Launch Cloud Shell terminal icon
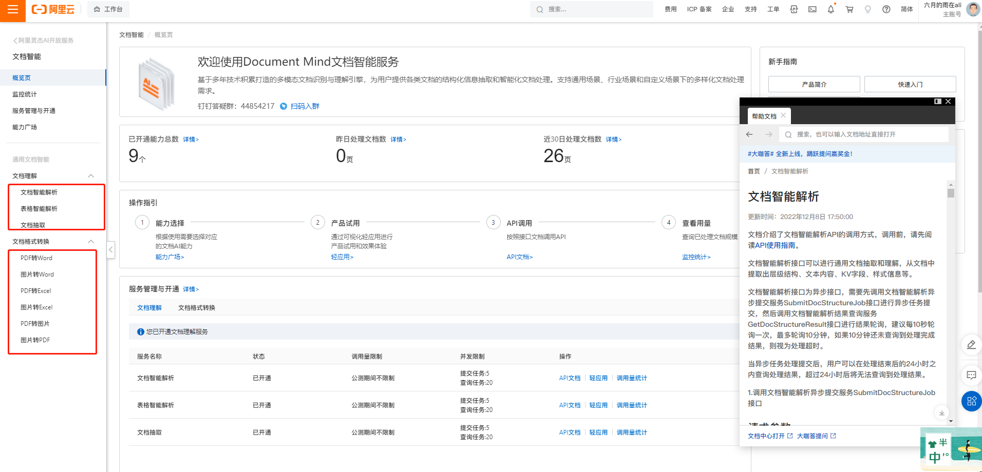The height and width of the screenshot is (472, 982). pyautogui.click(x=813, y=9)
